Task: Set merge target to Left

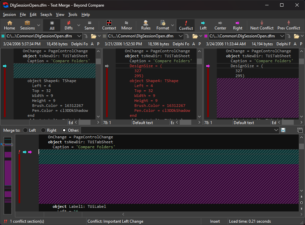Action: point(25,130)
